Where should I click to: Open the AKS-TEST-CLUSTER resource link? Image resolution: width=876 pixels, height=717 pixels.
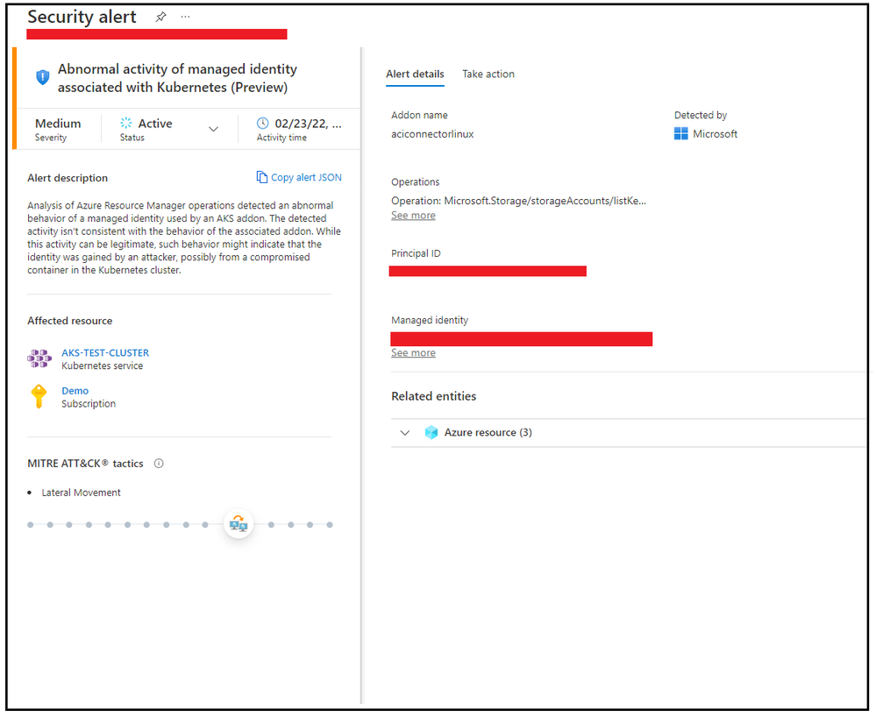point(105,353)
